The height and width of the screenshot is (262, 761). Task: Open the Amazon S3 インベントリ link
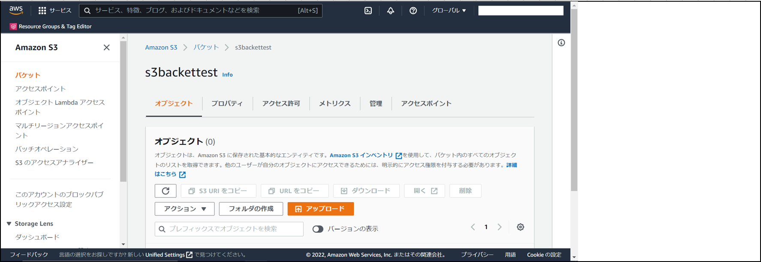coord(361,155)
